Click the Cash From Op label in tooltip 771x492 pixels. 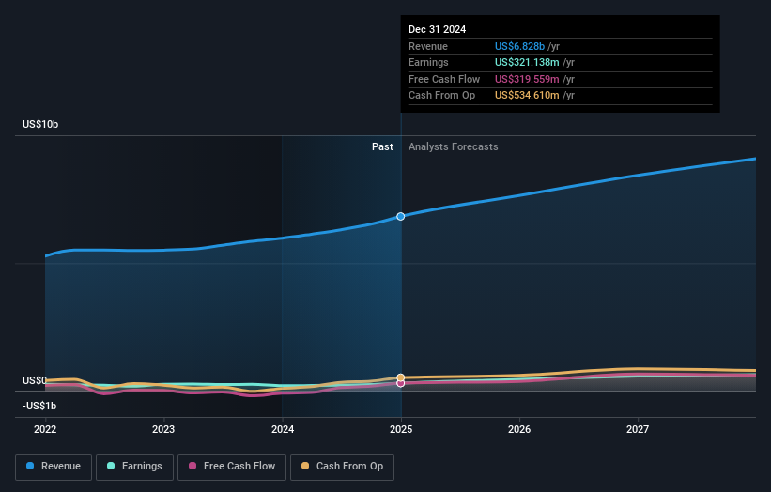pyautogui.click(x=441, y=96)
